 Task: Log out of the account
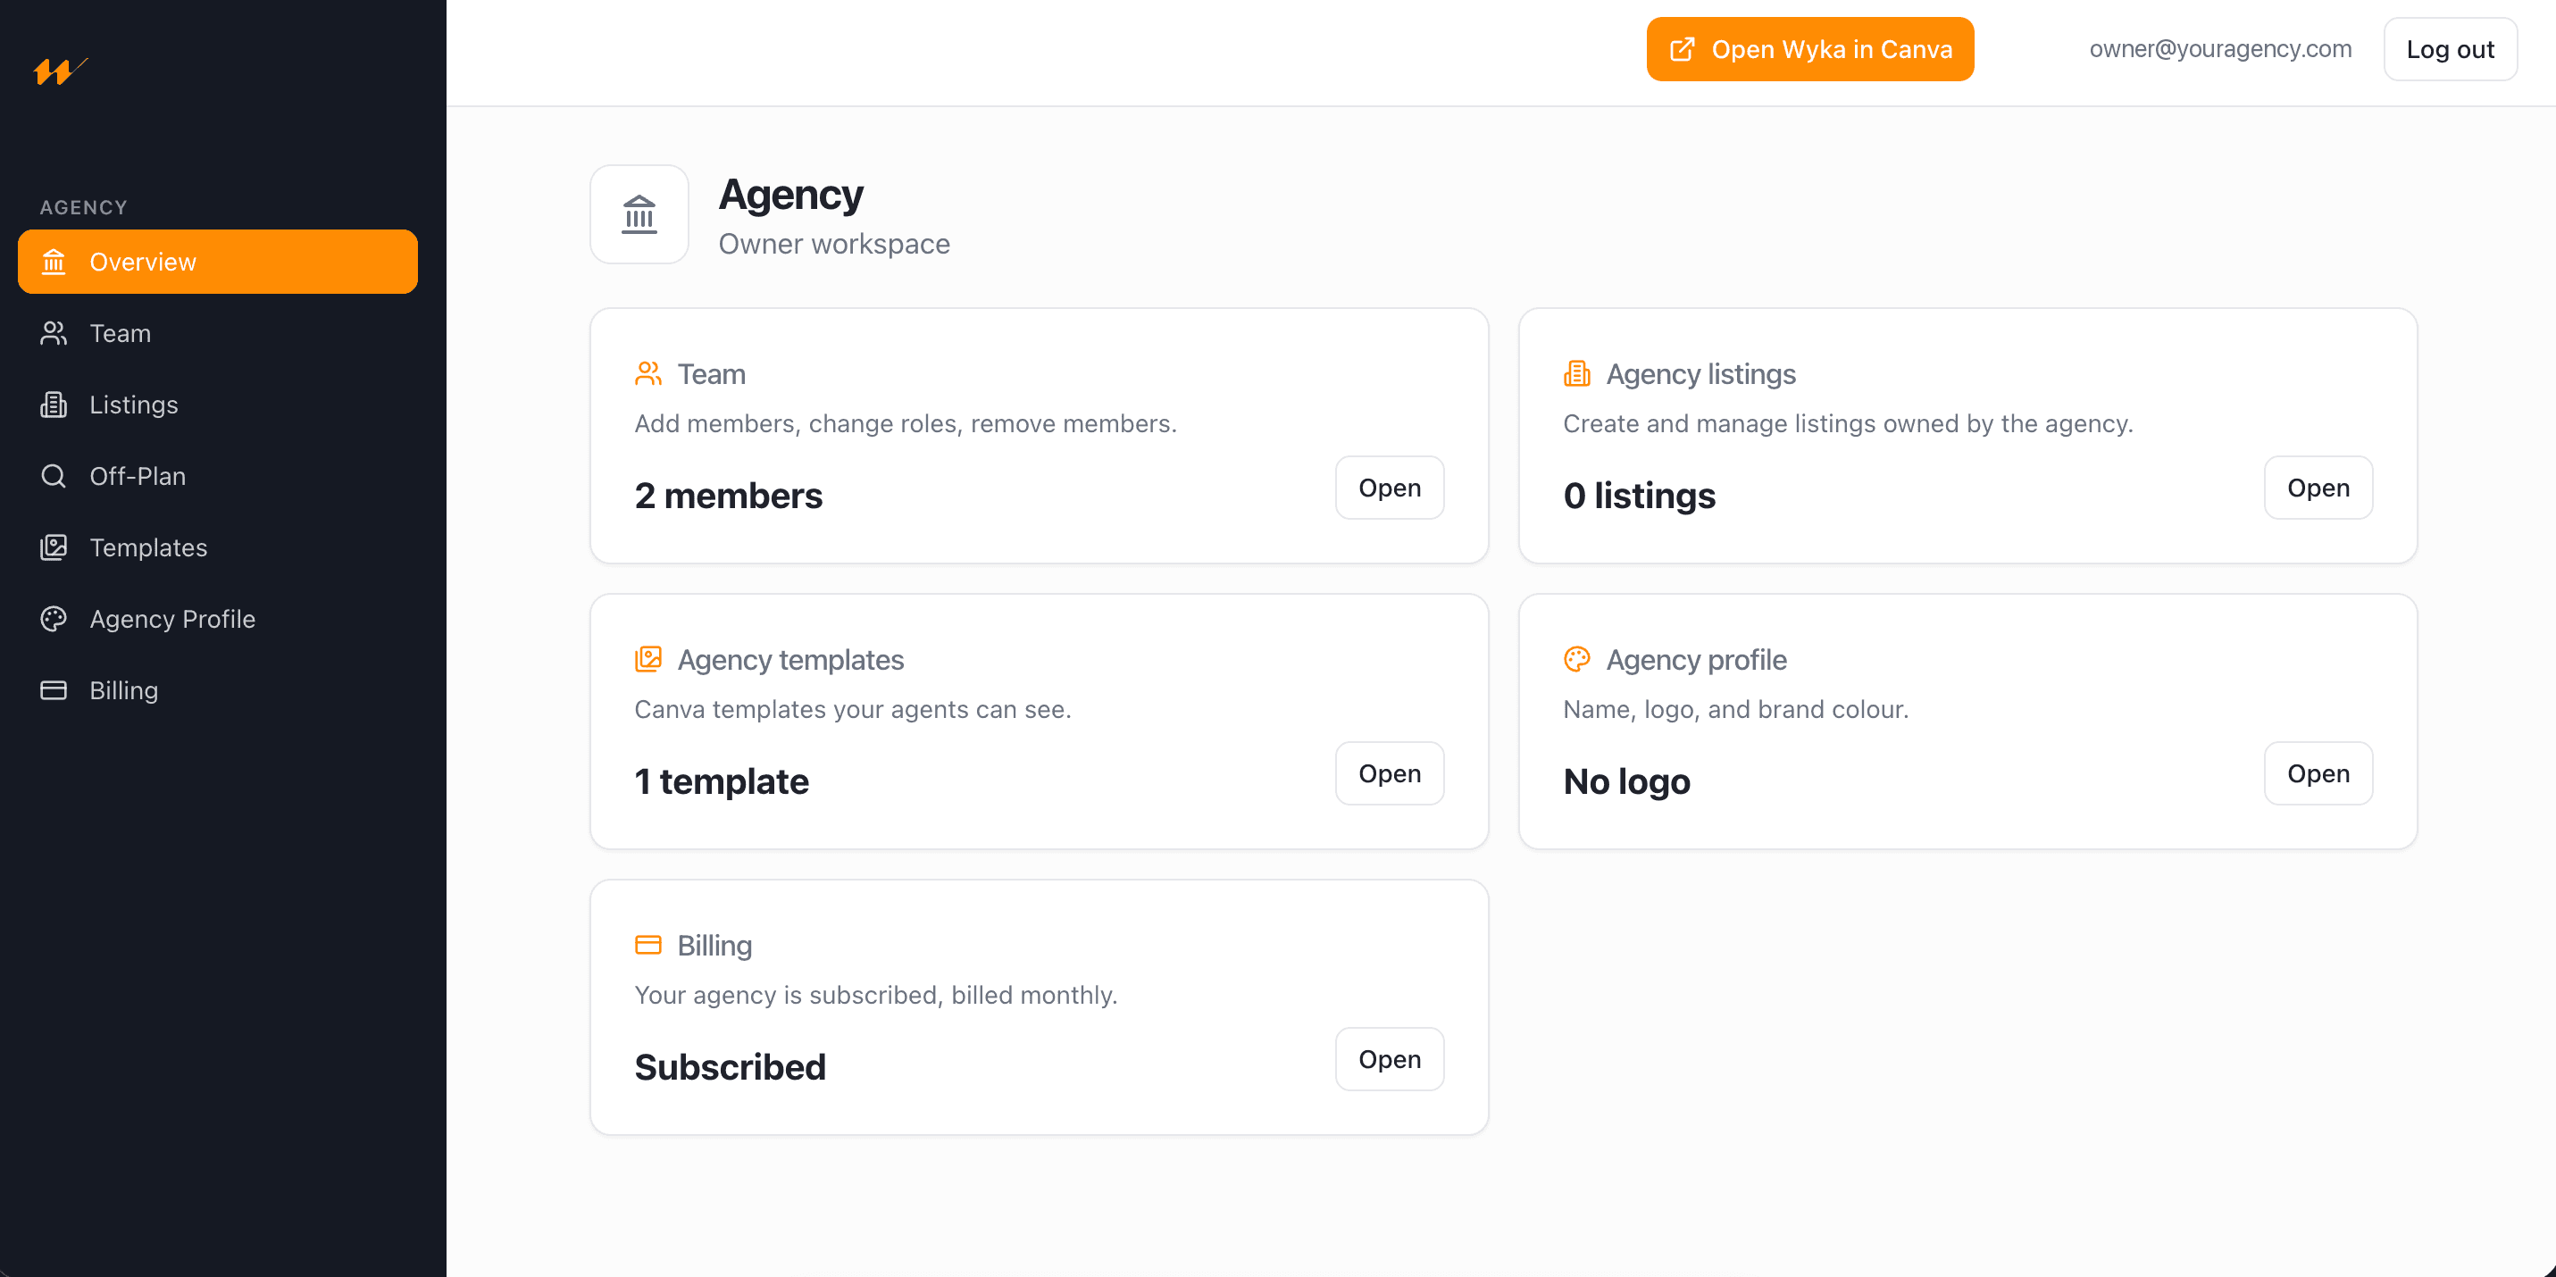tap(2450, 50)
